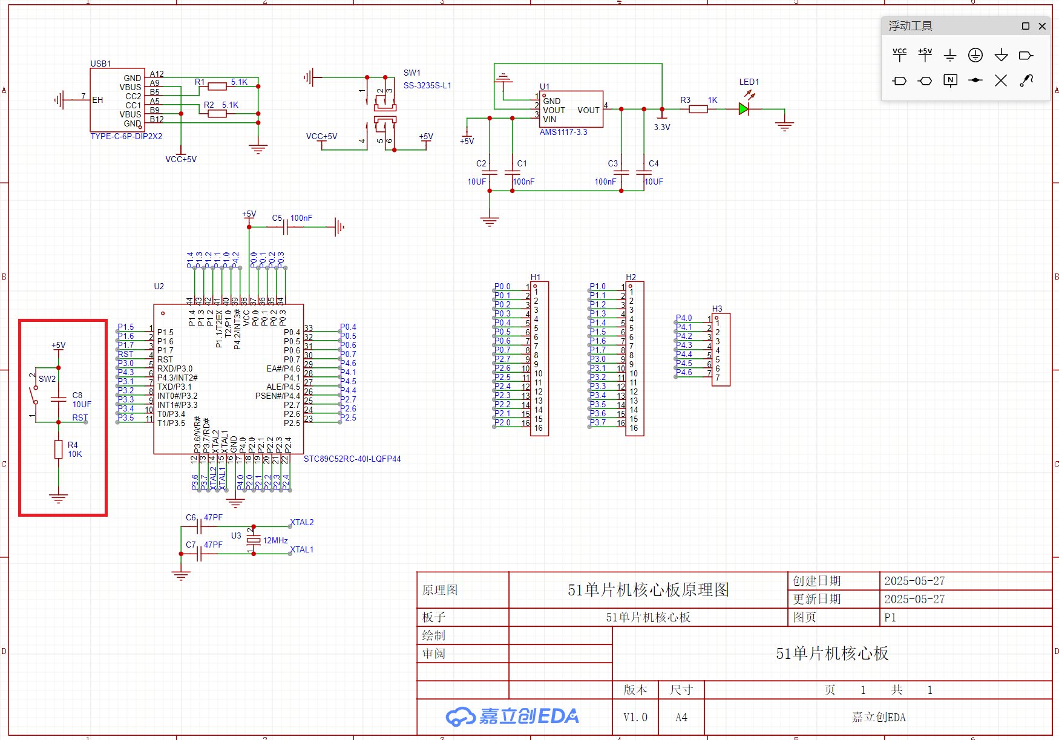
Task: Select the VCC power symbol tool
Action: coord(899,55)
